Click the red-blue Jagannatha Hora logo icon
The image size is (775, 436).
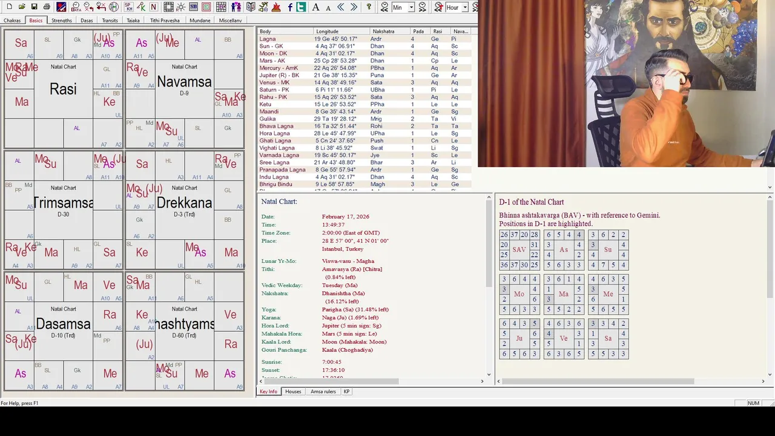[61, 7]
